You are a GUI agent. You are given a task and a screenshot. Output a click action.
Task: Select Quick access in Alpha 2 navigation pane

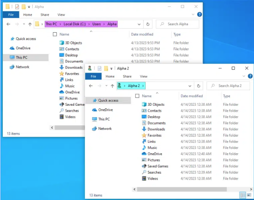point(108,101)
